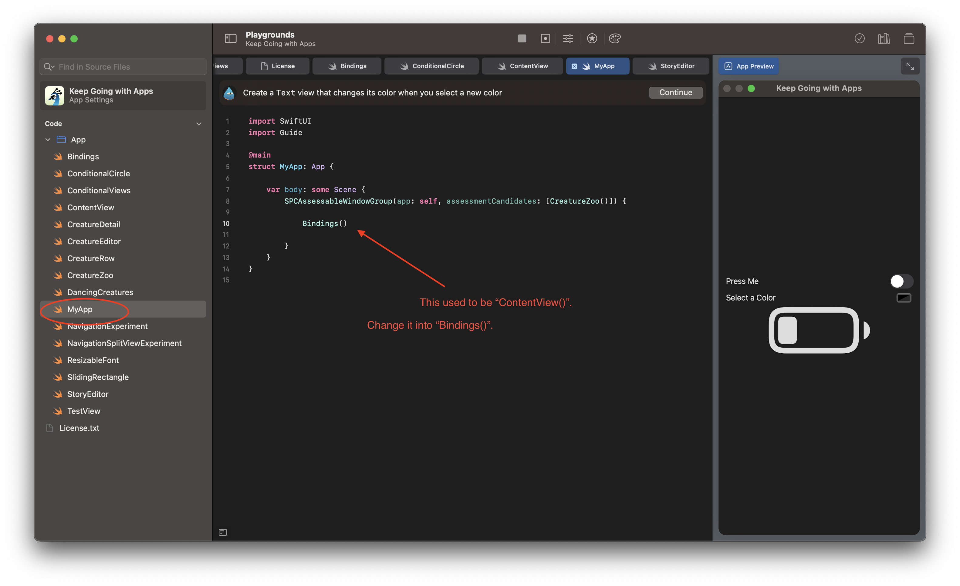Open the color palette icon in the toolbar

[615, 38]
